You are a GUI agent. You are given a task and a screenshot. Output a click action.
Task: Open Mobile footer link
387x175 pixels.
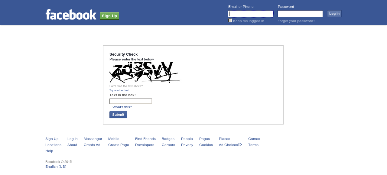coord(114,139)
